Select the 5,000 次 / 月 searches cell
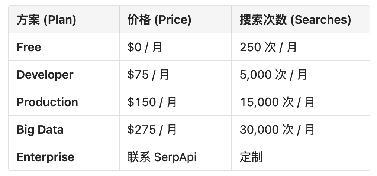377x176 pixels. [x=274, y=75]
